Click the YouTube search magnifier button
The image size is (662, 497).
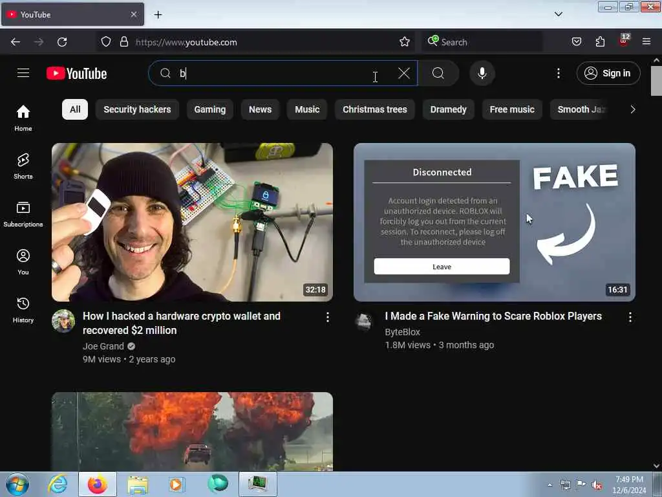[x=438, y=73]
